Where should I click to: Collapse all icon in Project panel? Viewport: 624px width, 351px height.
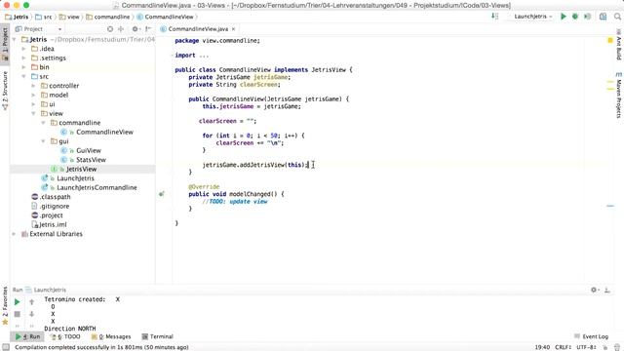121,29
